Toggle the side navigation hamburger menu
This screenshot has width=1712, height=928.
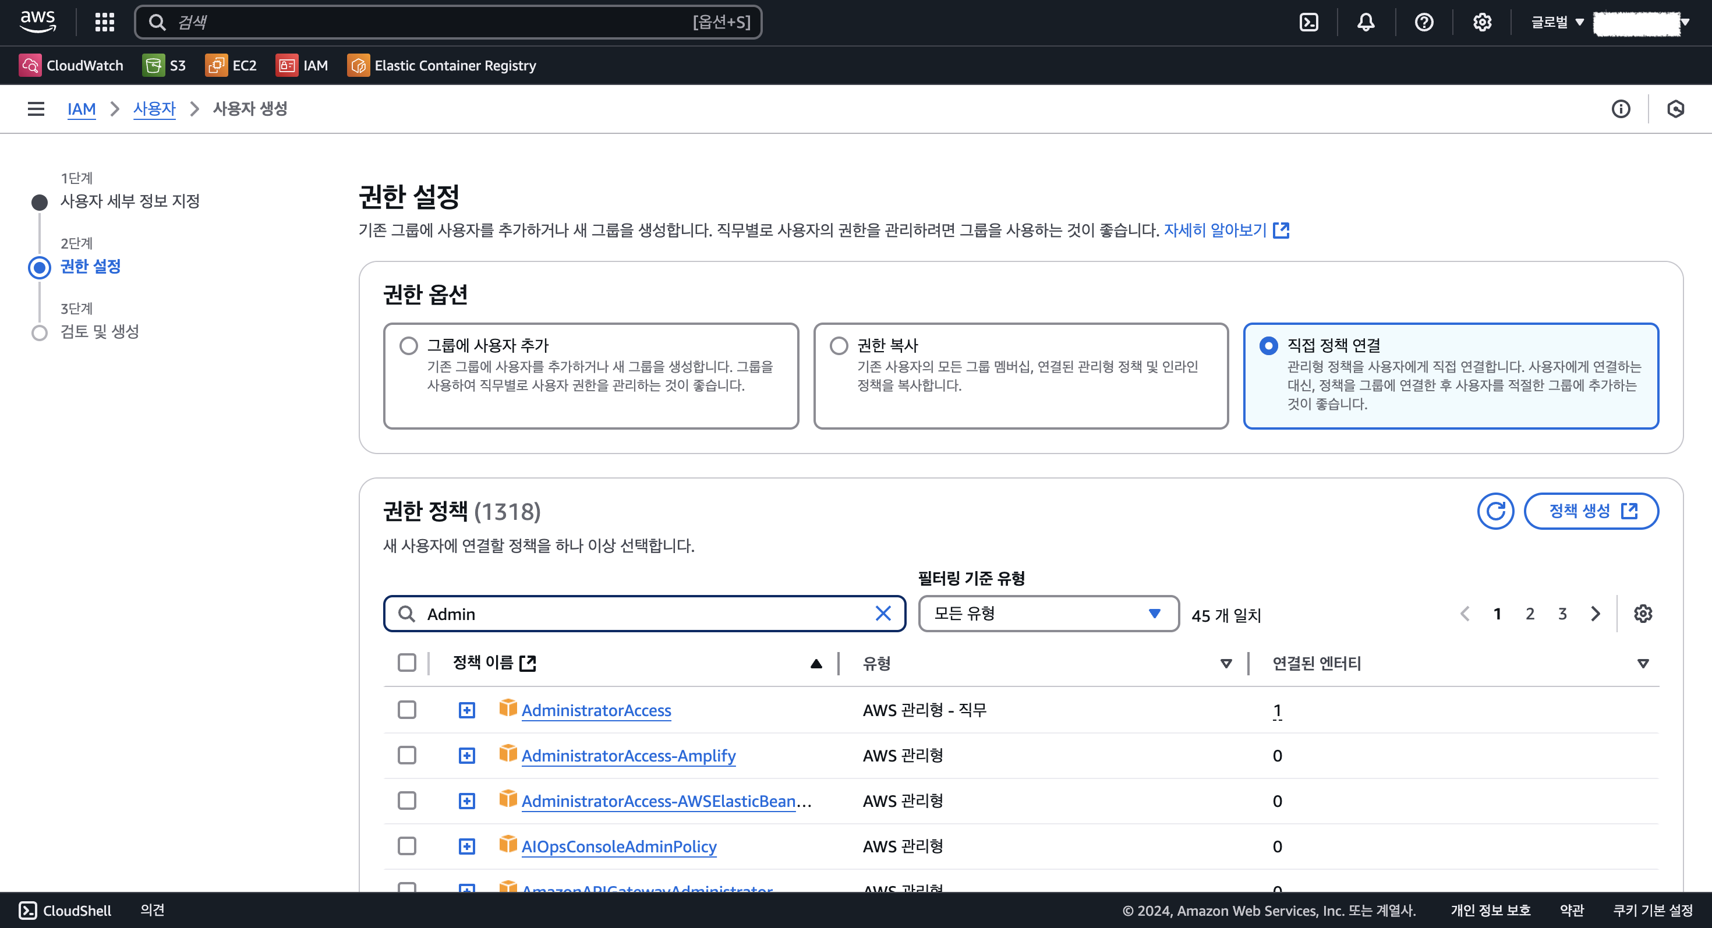point(36,108)
